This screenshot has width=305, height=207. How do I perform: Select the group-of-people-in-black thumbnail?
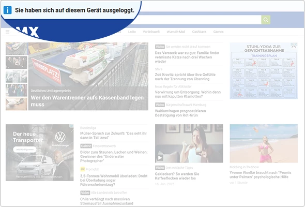point(17,62)
